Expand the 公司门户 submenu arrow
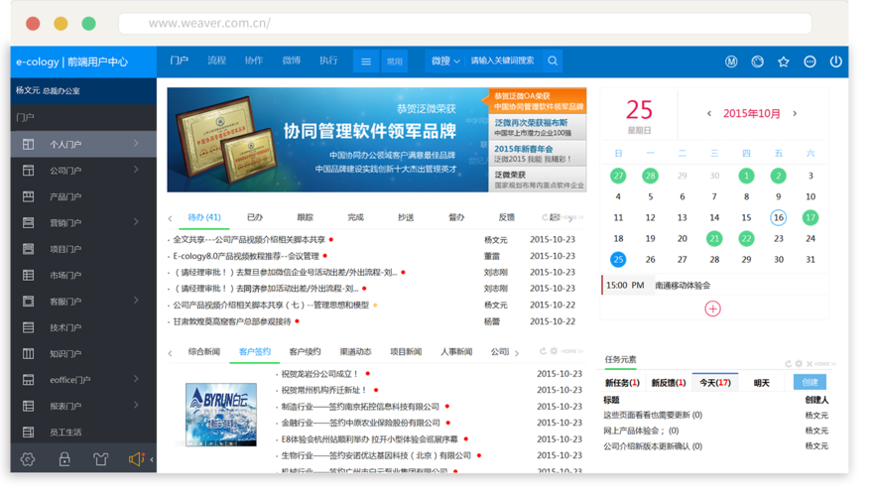 point(136,170)
